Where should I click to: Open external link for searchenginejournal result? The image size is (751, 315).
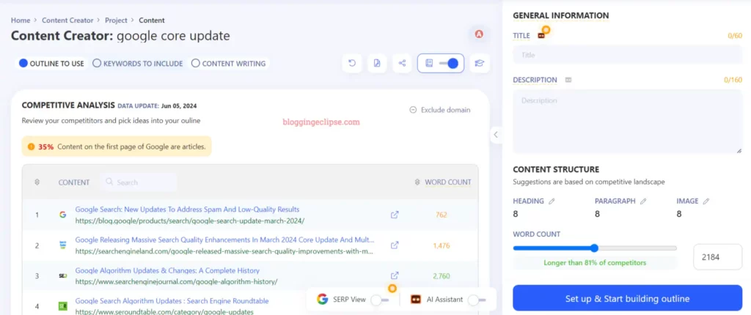[x=395, y=275]
